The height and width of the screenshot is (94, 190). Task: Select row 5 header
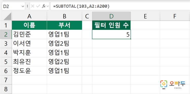tap(6, 62)
